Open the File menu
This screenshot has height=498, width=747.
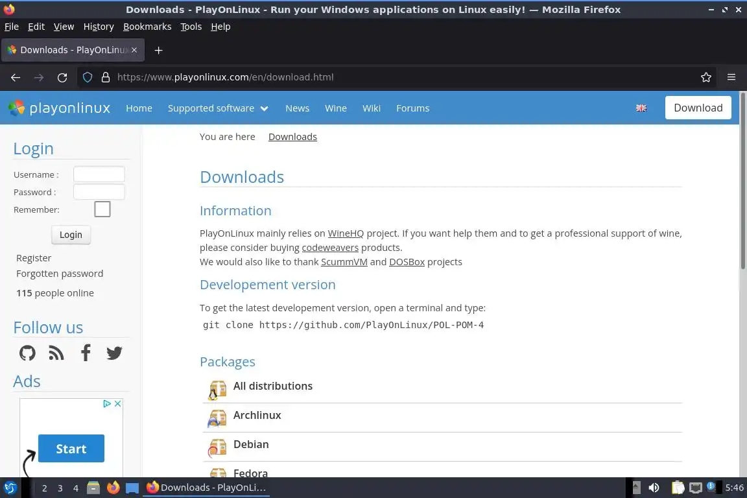pyautogui.click(x=12, y=27)
